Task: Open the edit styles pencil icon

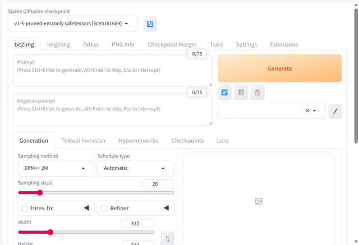Action: click(334, 111)
